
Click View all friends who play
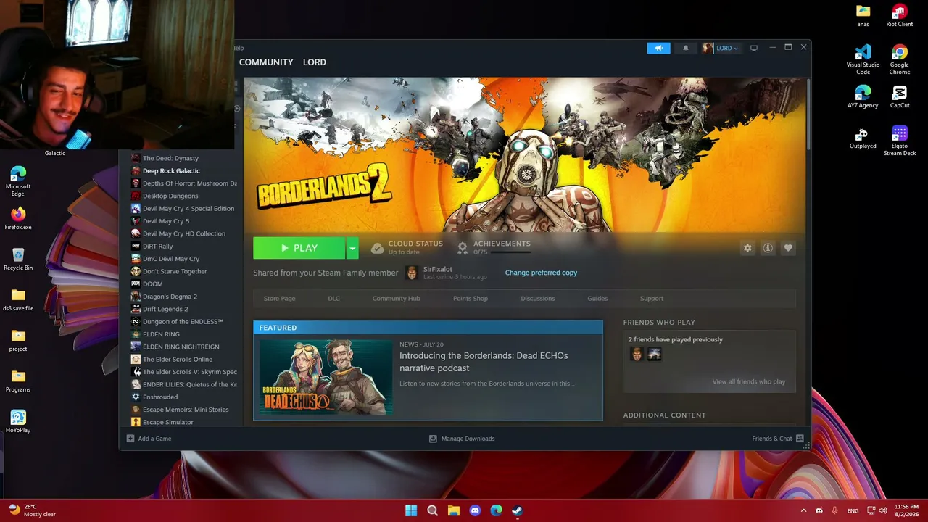click(749, 382)
